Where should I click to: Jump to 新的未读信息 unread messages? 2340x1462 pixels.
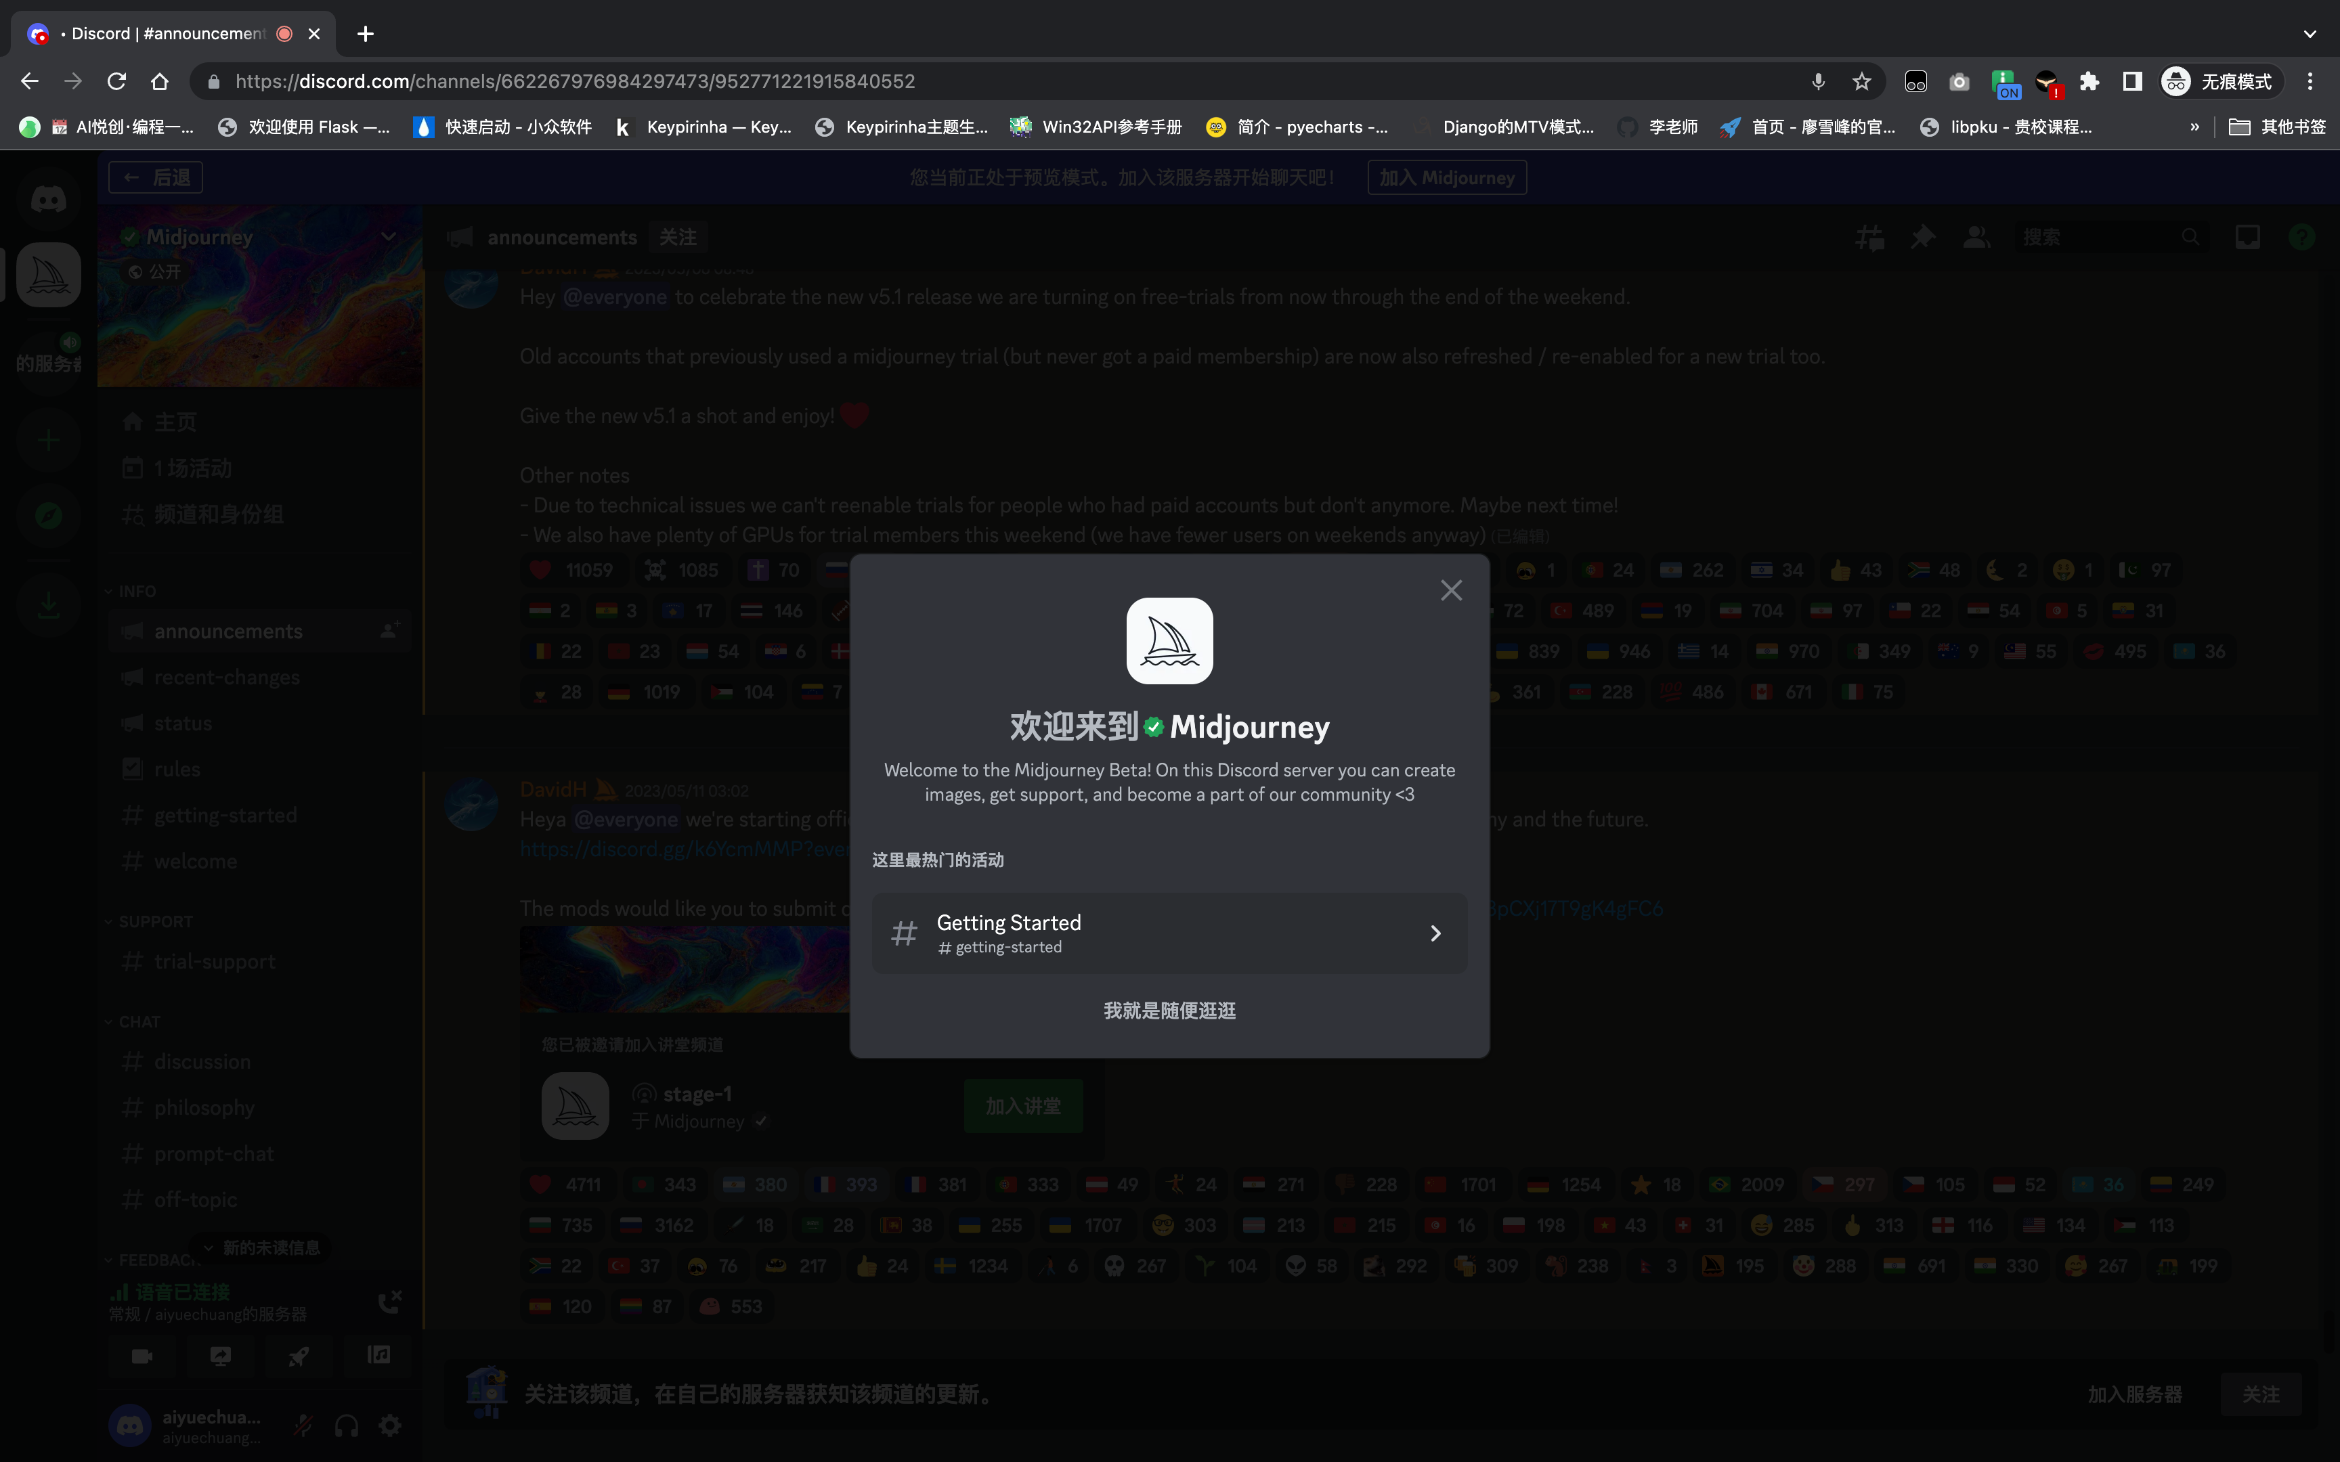tap(261, 1247)
